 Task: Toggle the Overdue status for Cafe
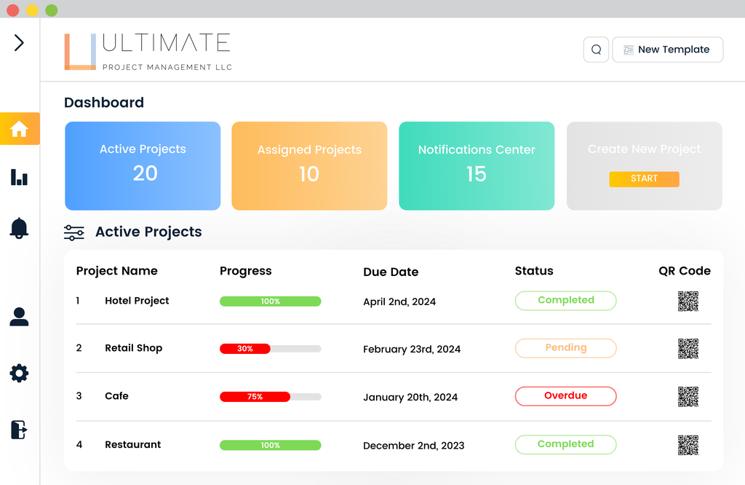(565, 396)
